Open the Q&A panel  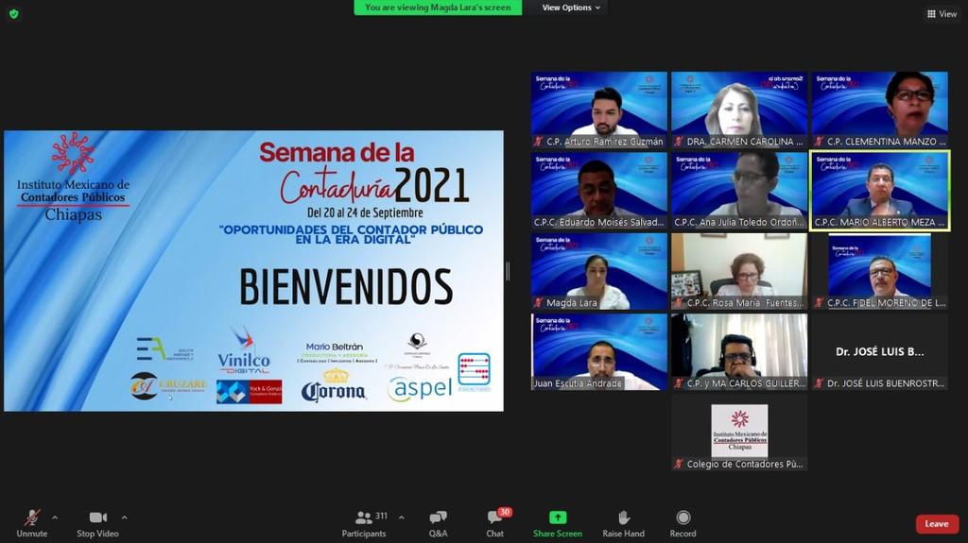[439, 524]
